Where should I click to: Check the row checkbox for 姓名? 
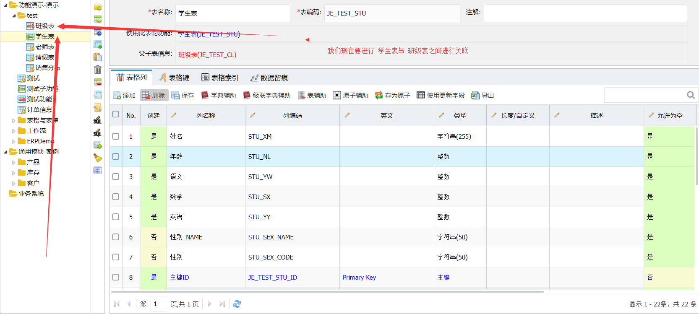tap(116, 136)
